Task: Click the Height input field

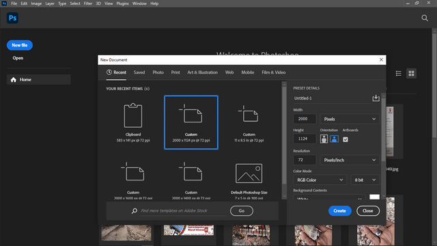Action: tap(305, 139)
